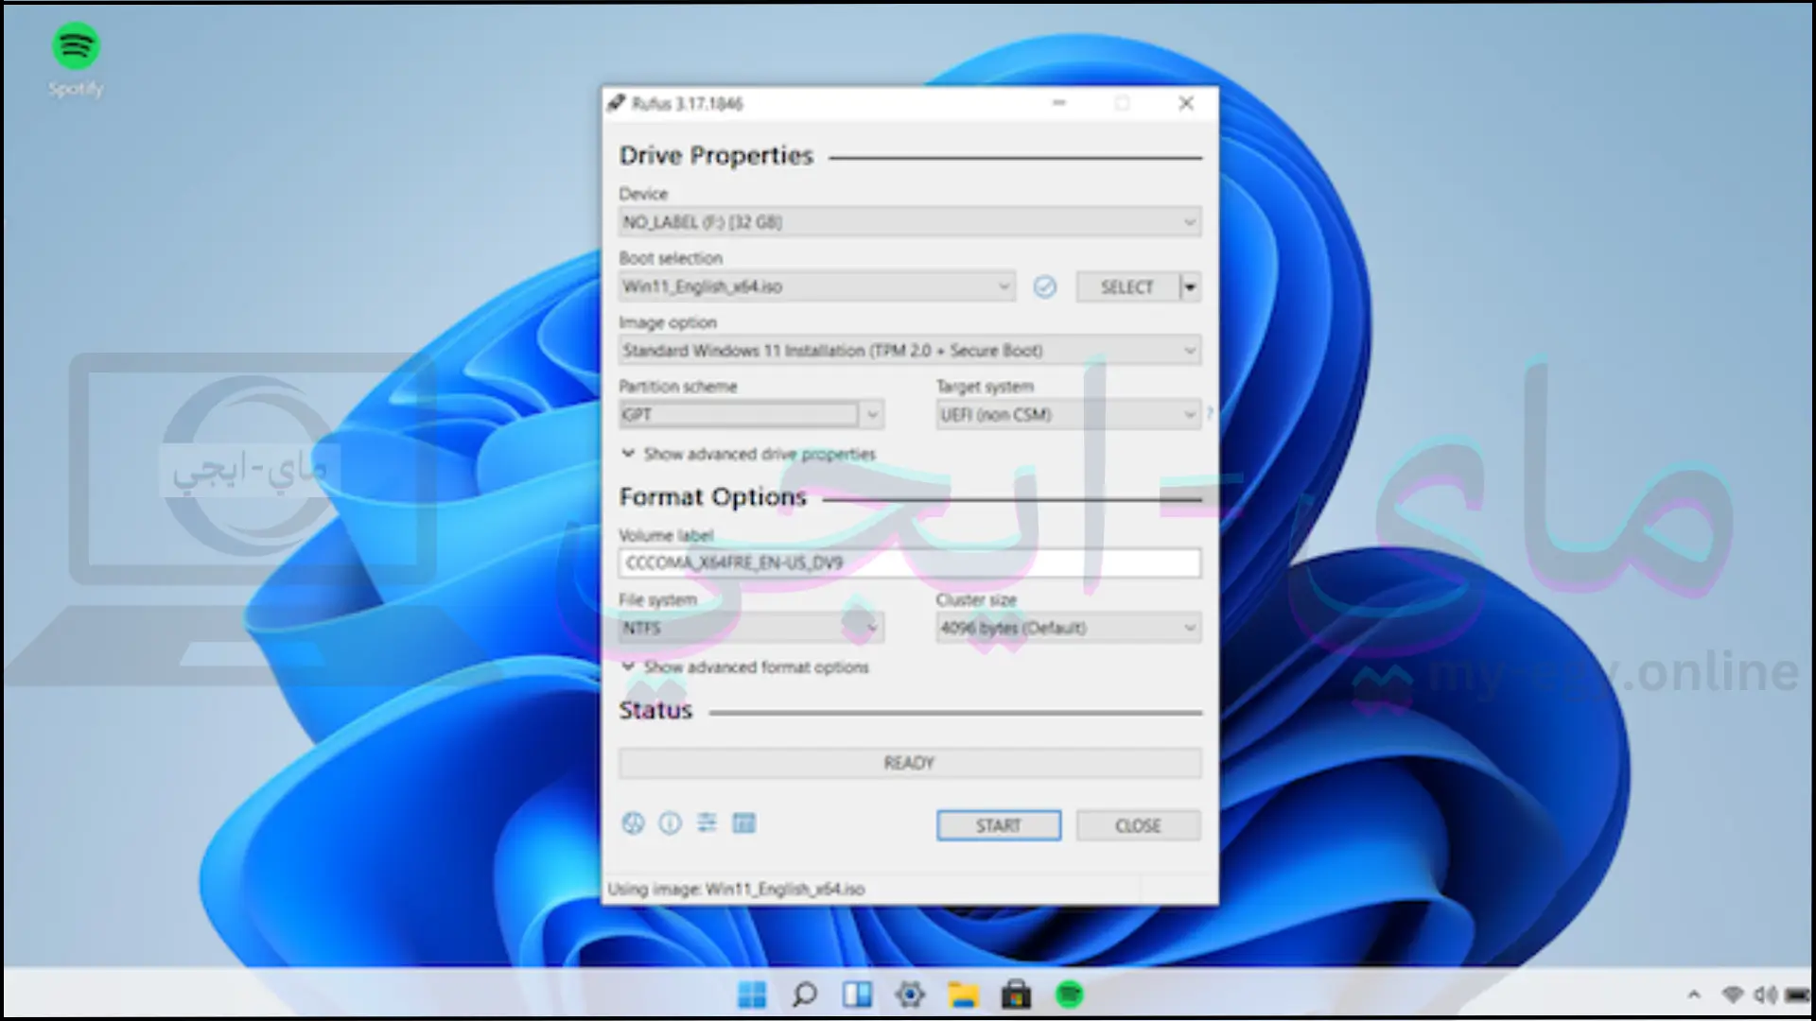Viewport: 1816px width, 1021px height.
Task: Click the 'Format Options' heading
Action: (x=712, y=497)
